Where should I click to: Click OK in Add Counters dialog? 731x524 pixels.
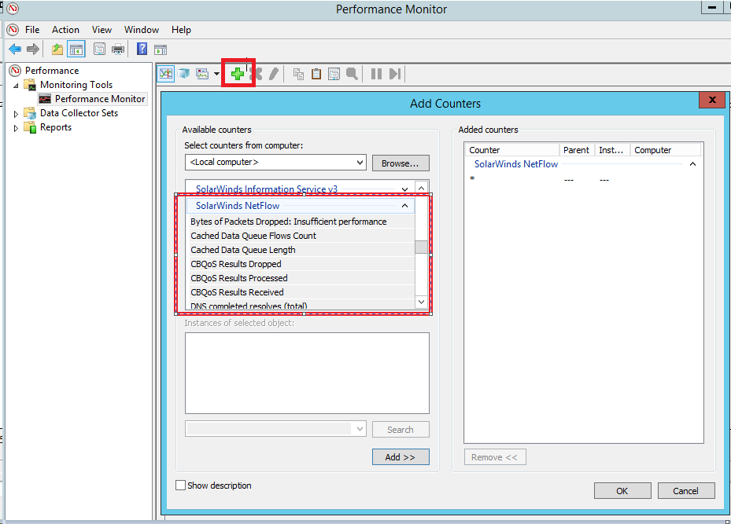coord(622,490)
